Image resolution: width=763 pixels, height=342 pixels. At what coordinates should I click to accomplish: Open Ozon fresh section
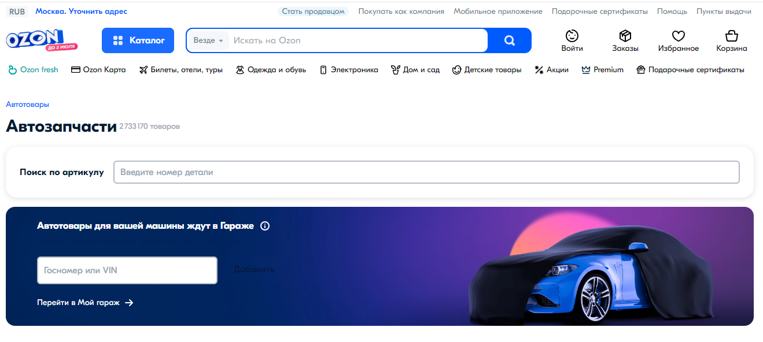33,70
